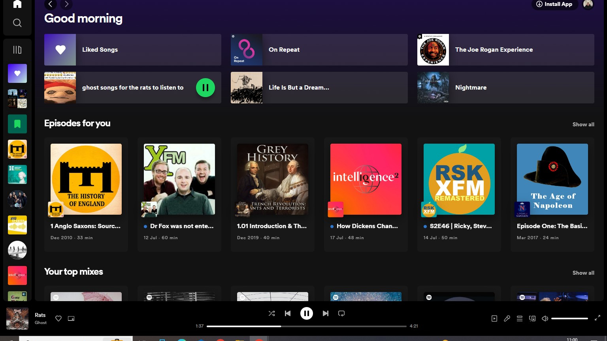Adjust the volume slider
The image size is (607, 341).
coord(569,319)
